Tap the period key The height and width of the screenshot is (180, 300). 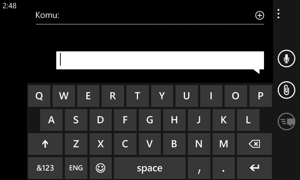point(223,168)
